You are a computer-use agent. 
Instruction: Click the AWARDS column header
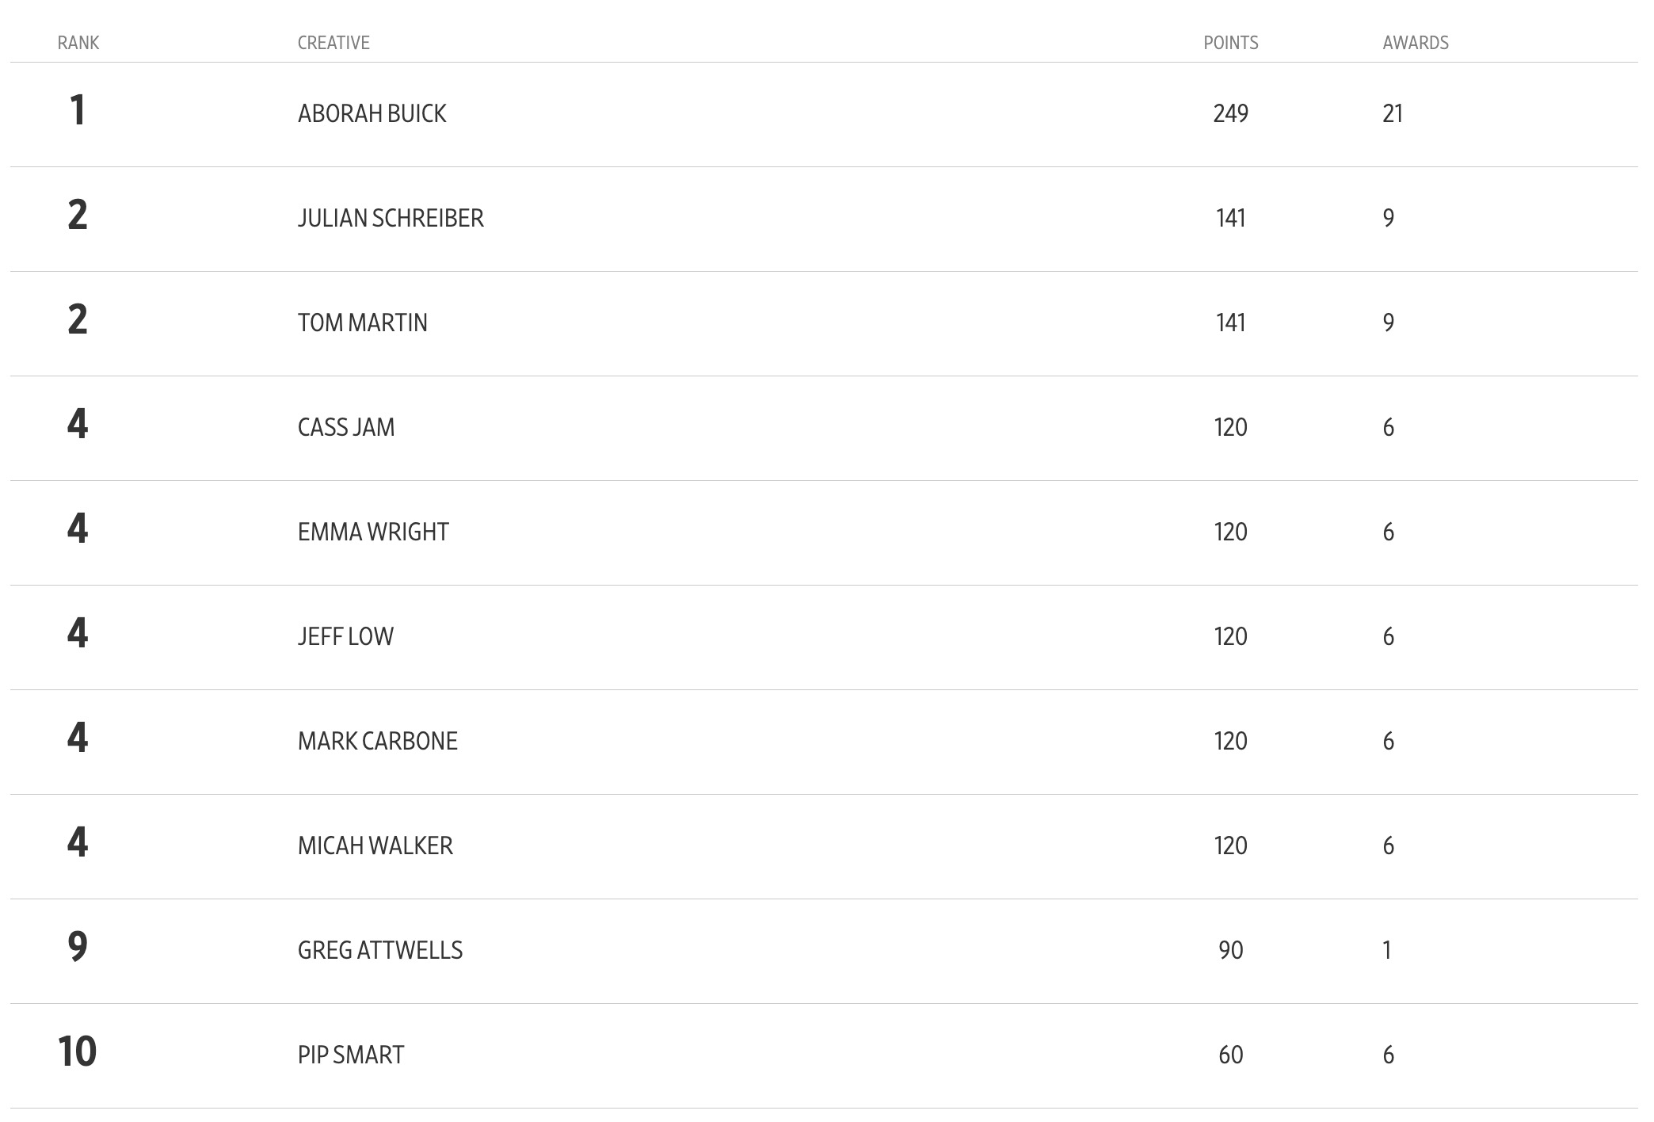coord(1416,43)
